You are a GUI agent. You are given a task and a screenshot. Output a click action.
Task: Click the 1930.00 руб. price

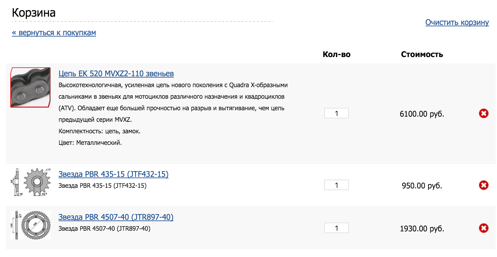(x=422, y=229)
